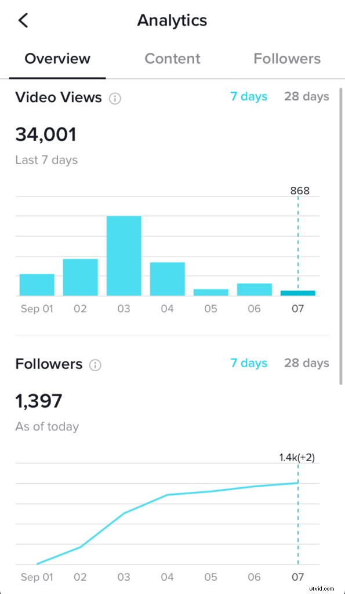Tap the tallest bar for Sep 03 views
Screen dimensions: 345x594
[x=124, y=255]
